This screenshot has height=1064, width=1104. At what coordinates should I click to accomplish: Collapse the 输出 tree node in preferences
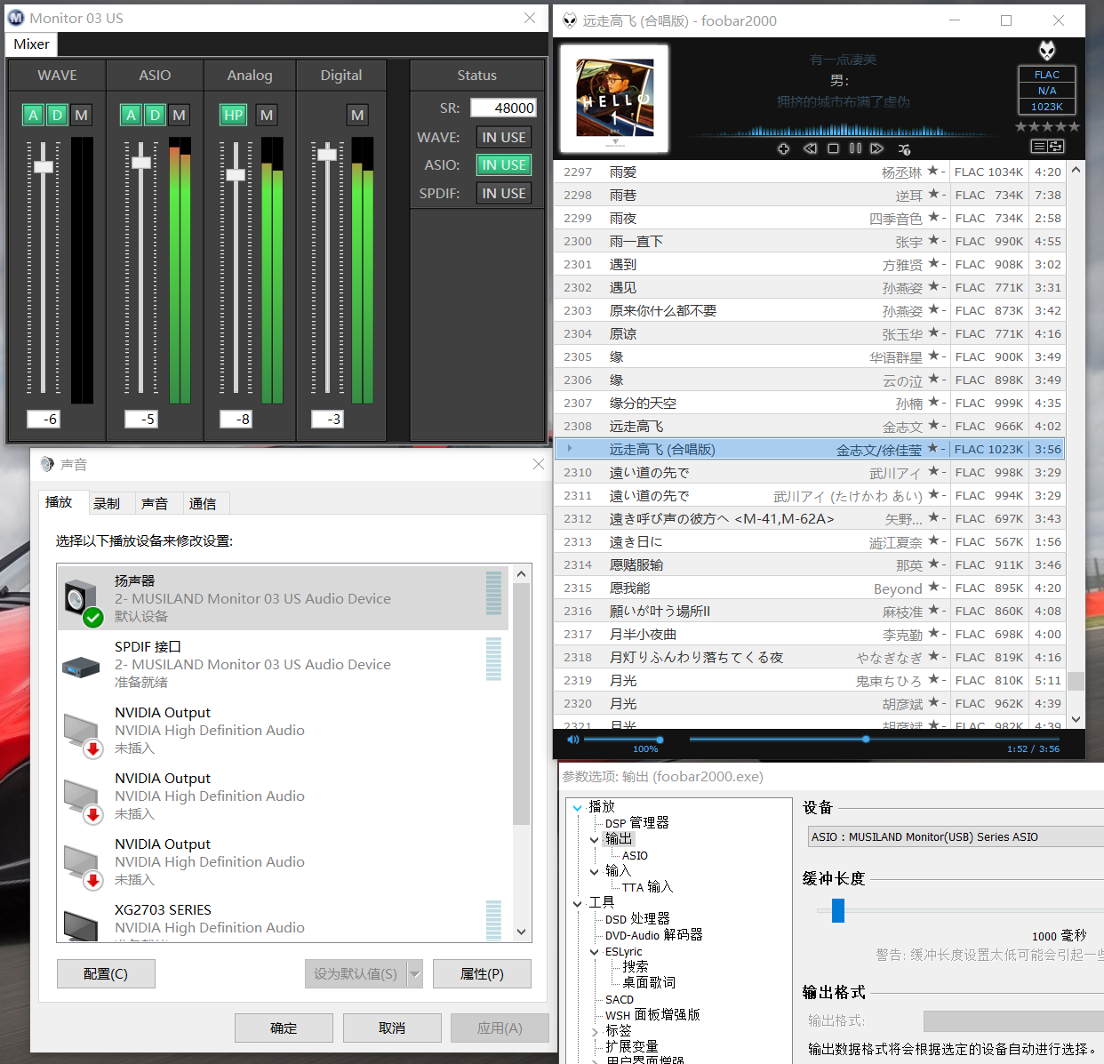[595, 838]
